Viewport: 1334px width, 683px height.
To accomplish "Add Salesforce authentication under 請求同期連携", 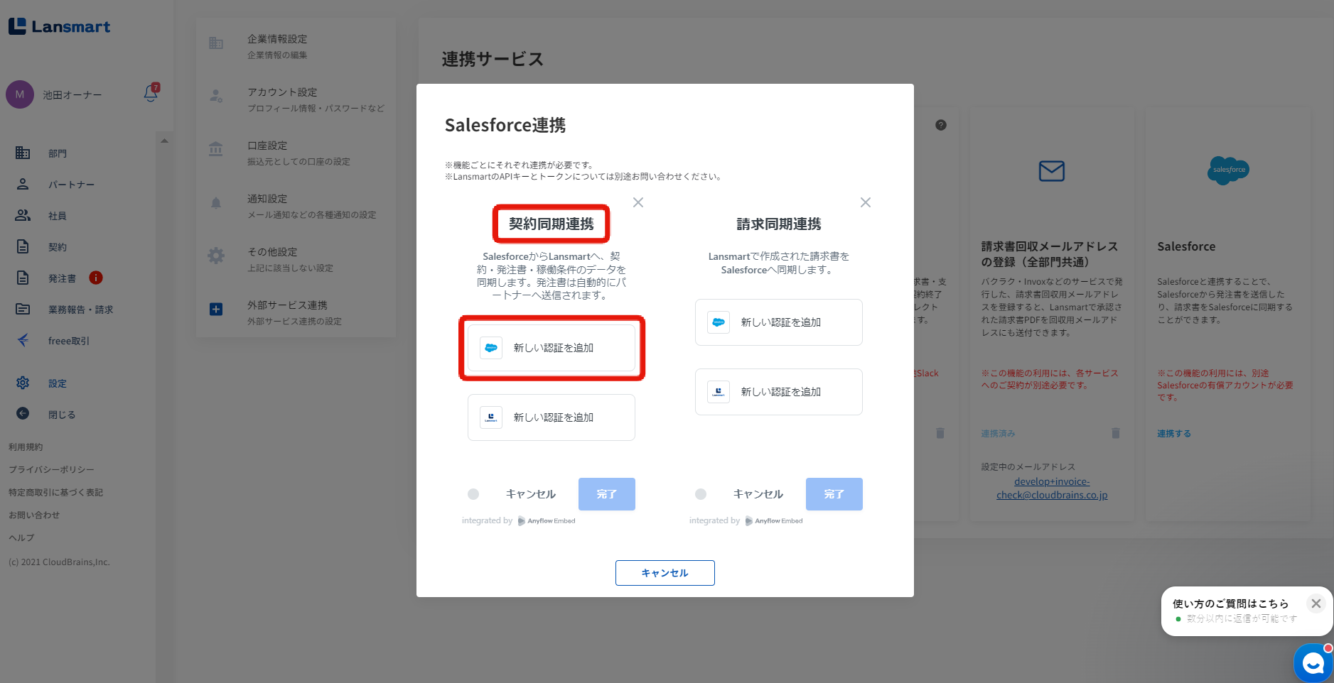I will point(779,322).
